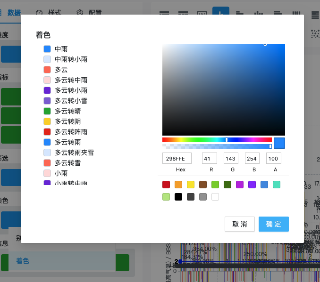Screen dimensions: 320x282
Task: Click the hue slider bar
Action: 217,140
